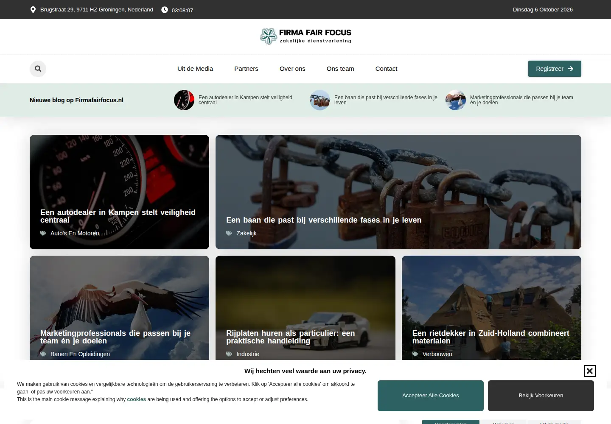Click the Firma Fair Focus flower logo
The height and width of the screenshot is (424, 611).
269,36
